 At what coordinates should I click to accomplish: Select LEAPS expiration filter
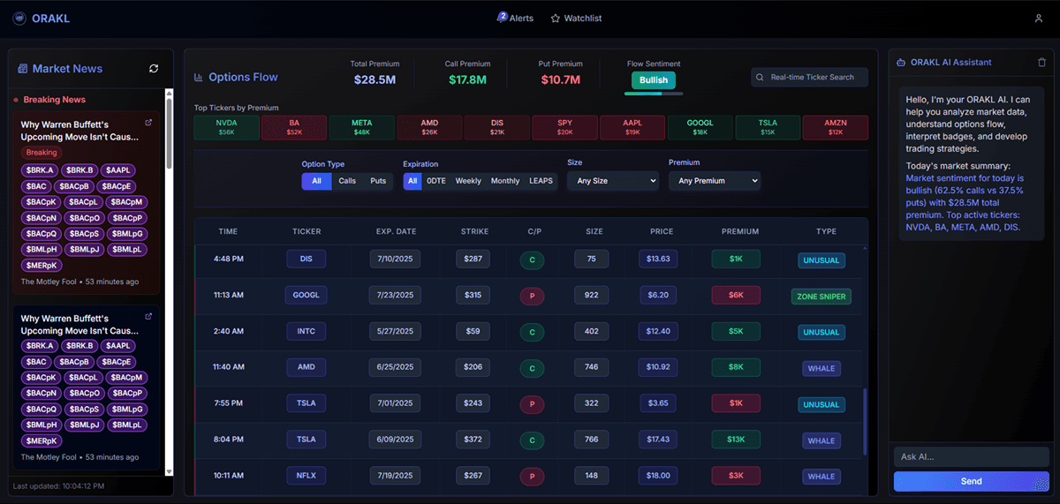541,181
